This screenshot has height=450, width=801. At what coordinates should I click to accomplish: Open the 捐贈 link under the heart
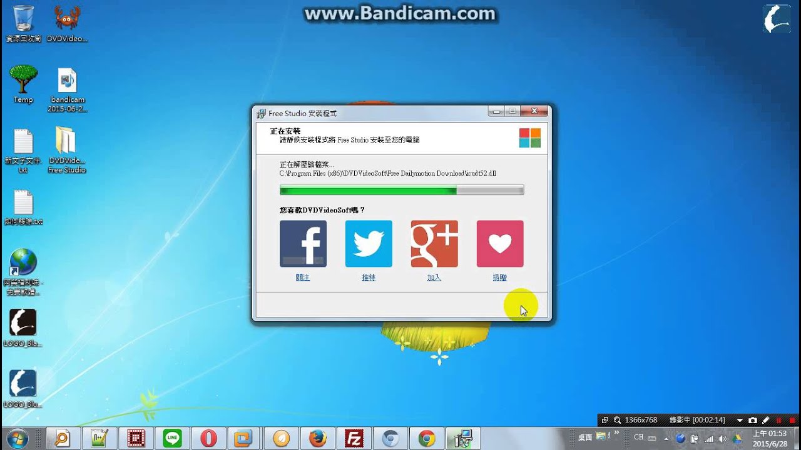pos(500,277)
